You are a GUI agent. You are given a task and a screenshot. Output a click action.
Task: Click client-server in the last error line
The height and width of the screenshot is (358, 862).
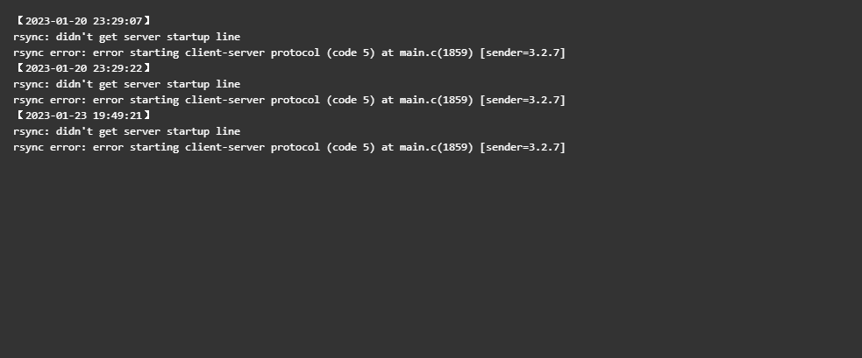point(224,147)
